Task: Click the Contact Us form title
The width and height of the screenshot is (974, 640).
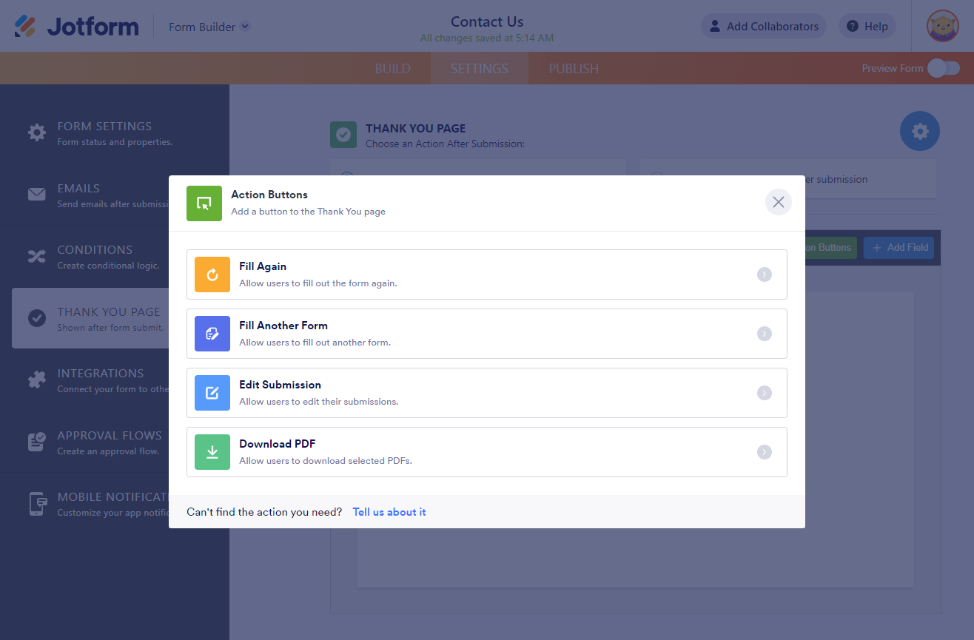Action: point(487,21)
